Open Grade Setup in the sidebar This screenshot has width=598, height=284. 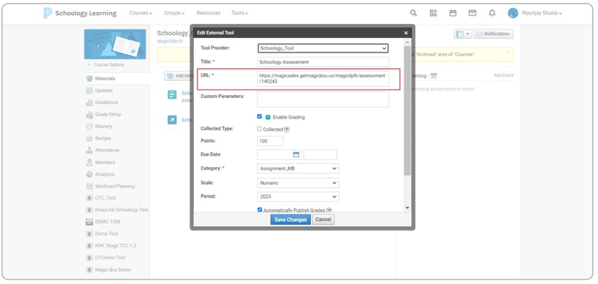click(108, 114)
